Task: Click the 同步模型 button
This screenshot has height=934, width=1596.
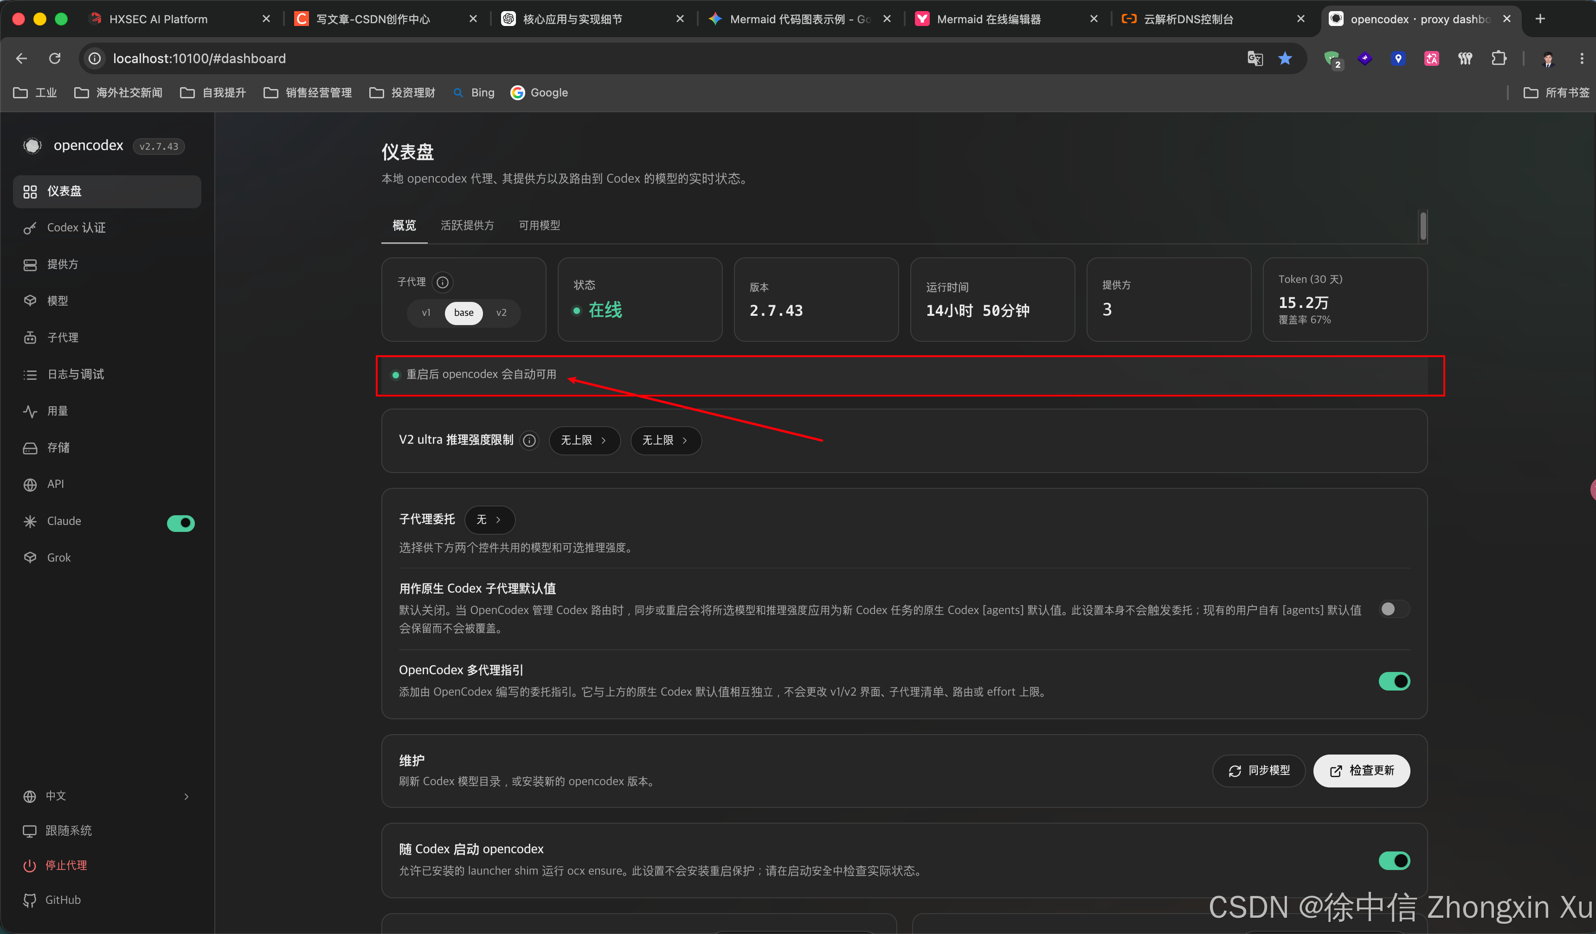Action: pyautogui.click(x=1258, y=771)
